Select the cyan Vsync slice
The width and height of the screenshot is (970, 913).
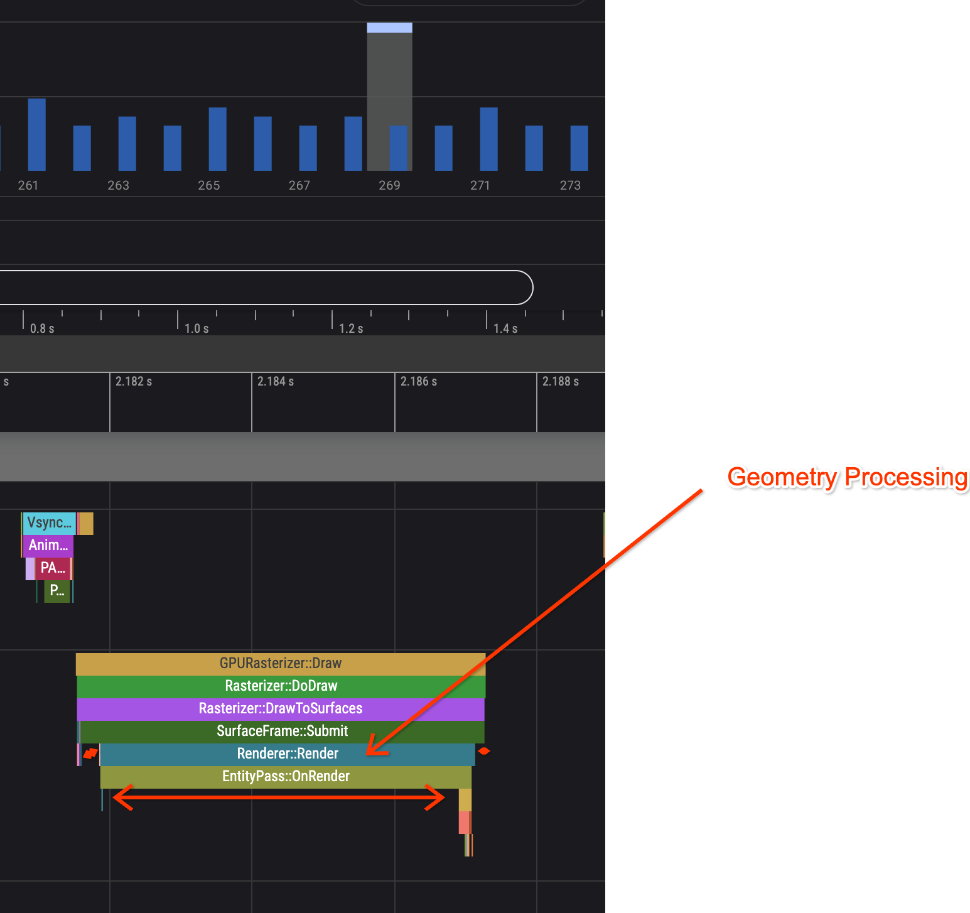[x=48, y=522]
